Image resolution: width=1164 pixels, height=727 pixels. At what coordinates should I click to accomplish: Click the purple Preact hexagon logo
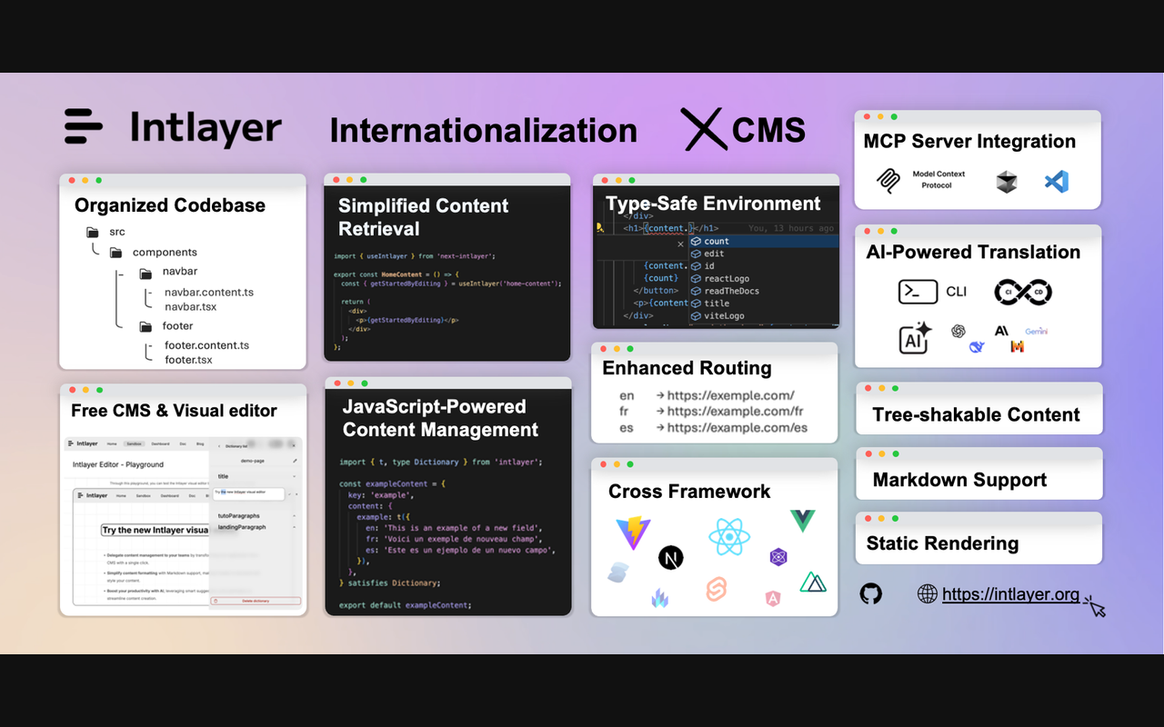778,557
